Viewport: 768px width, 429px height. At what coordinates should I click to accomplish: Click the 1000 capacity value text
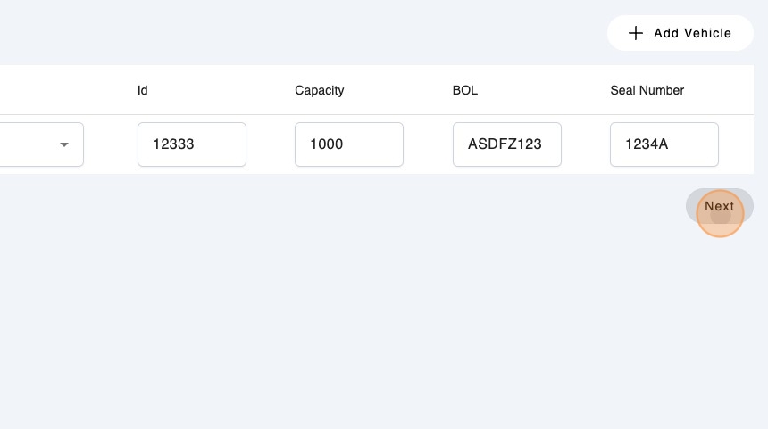(x=327, y=144)
